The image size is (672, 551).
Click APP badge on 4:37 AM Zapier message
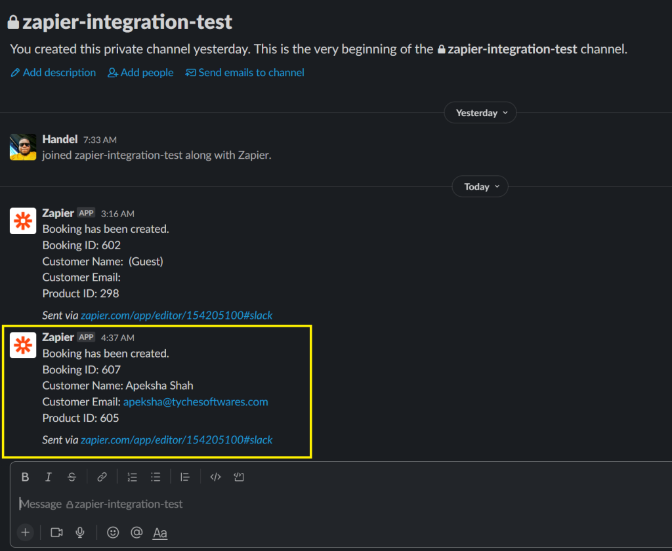click(x=86, y=337)
